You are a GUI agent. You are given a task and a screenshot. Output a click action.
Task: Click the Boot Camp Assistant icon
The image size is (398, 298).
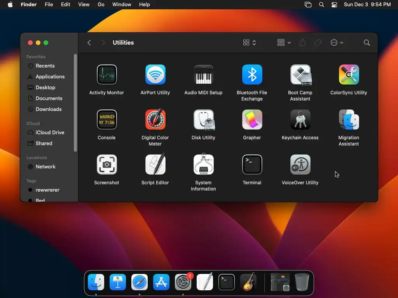pyautogui.click(x=300, y=74)
